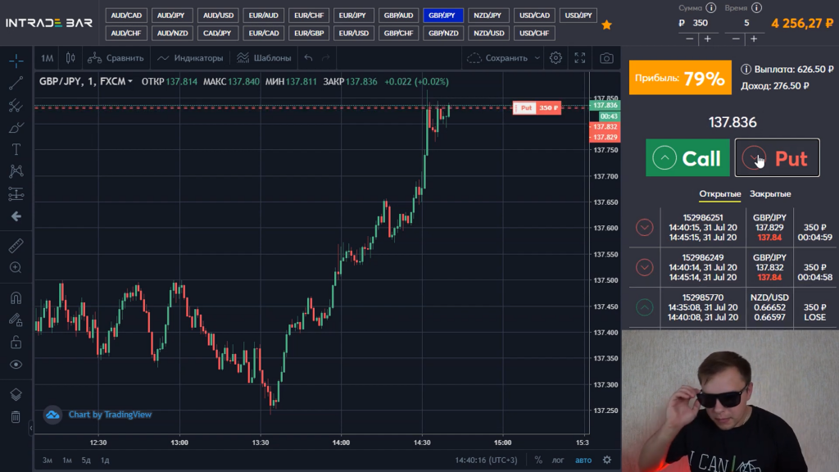839x472 pixels.
Task: Enter fullscreen chart mode
Action: point(580,58)
